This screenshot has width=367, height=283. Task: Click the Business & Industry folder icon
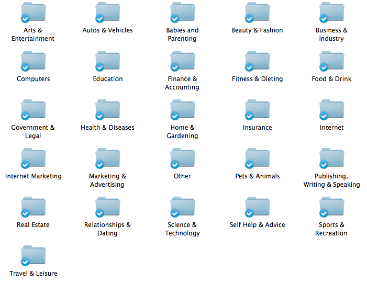[332, 13]
